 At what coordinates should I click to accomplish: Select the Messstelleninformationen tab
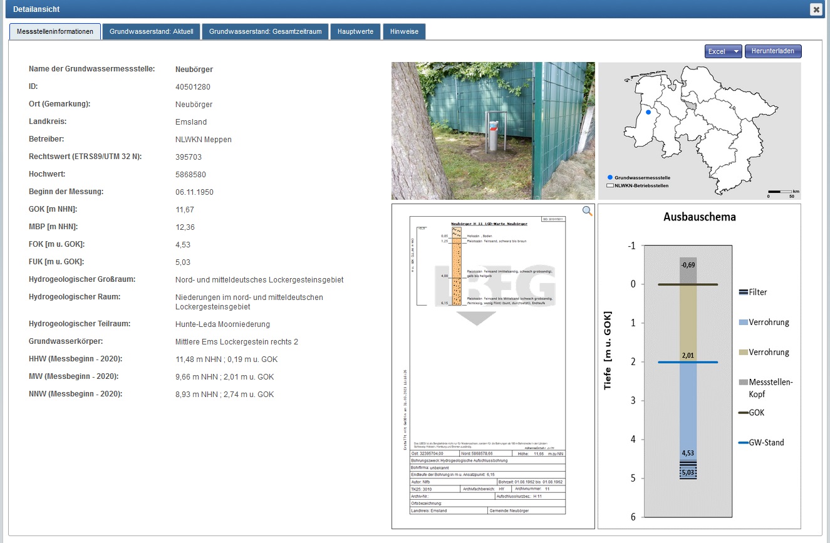coord(55,31)
